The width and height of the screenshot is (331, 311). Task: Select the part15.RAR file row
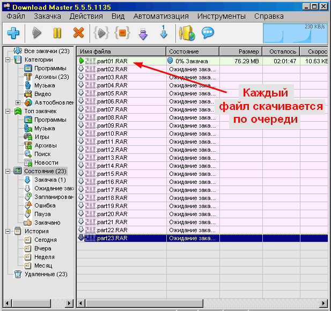(202, 174)
